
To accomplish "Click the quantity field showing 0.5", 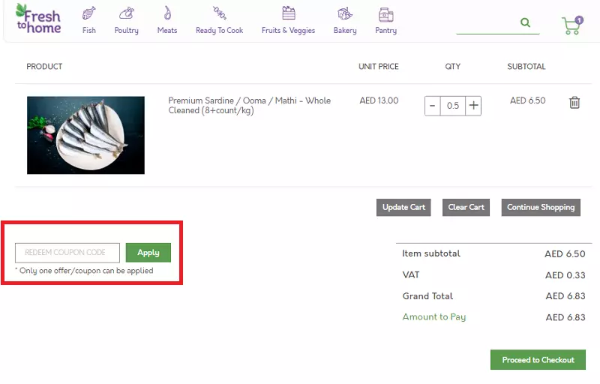I will [x=453, y=106].
